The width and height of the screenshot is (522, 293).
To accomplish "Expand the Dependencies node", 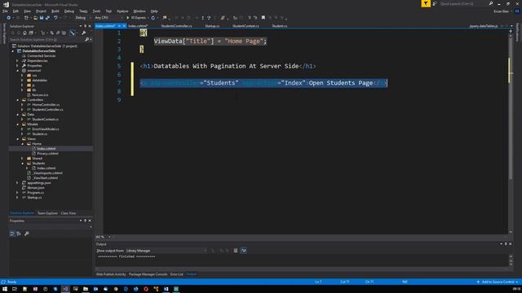I will click(18, 61).
